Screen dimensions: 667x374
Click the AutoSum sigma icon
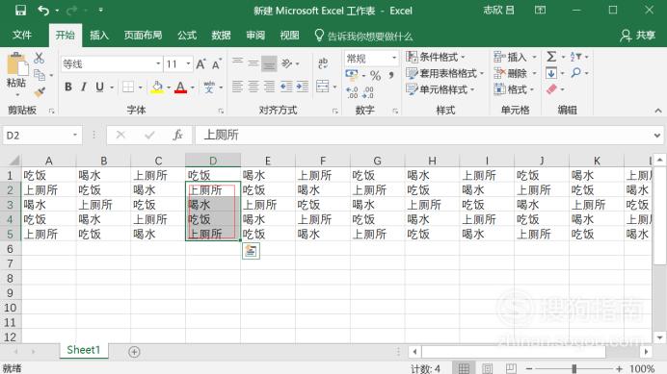pyautogui.click(x=551, y=57)
